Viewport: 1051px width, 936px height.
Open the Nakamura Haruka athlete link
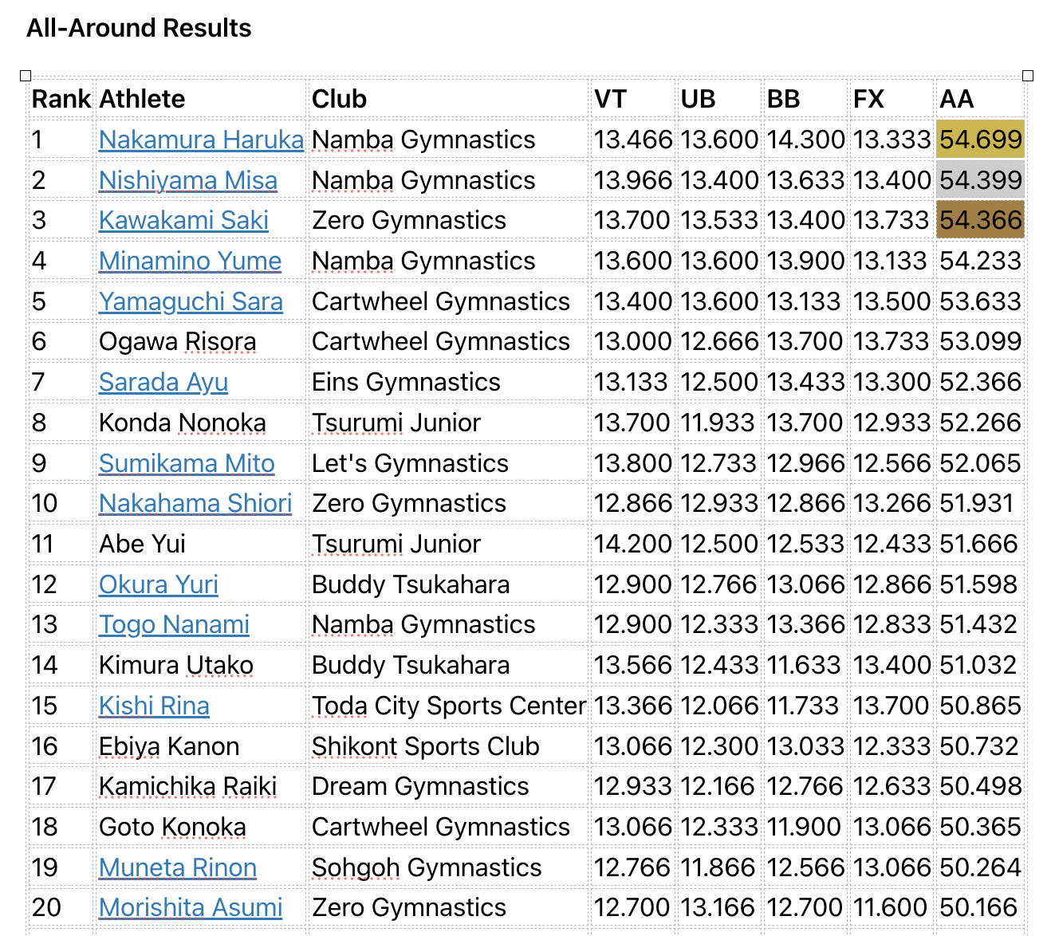(x=201, y=140)
